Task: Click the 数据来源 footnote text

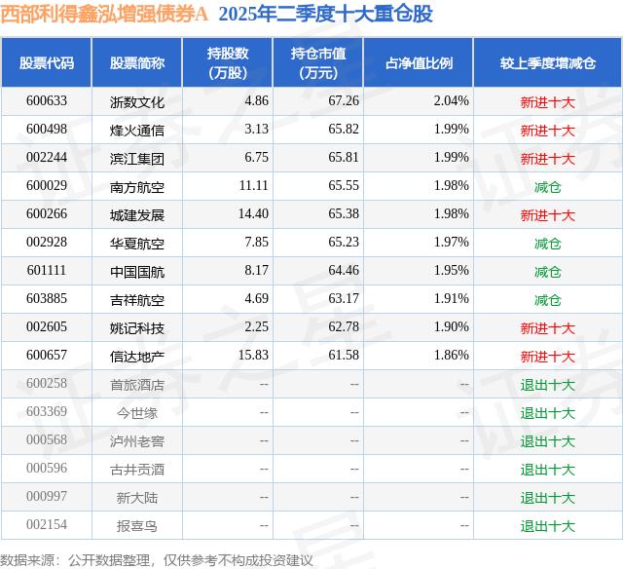Action: click(x=157, y=560)
